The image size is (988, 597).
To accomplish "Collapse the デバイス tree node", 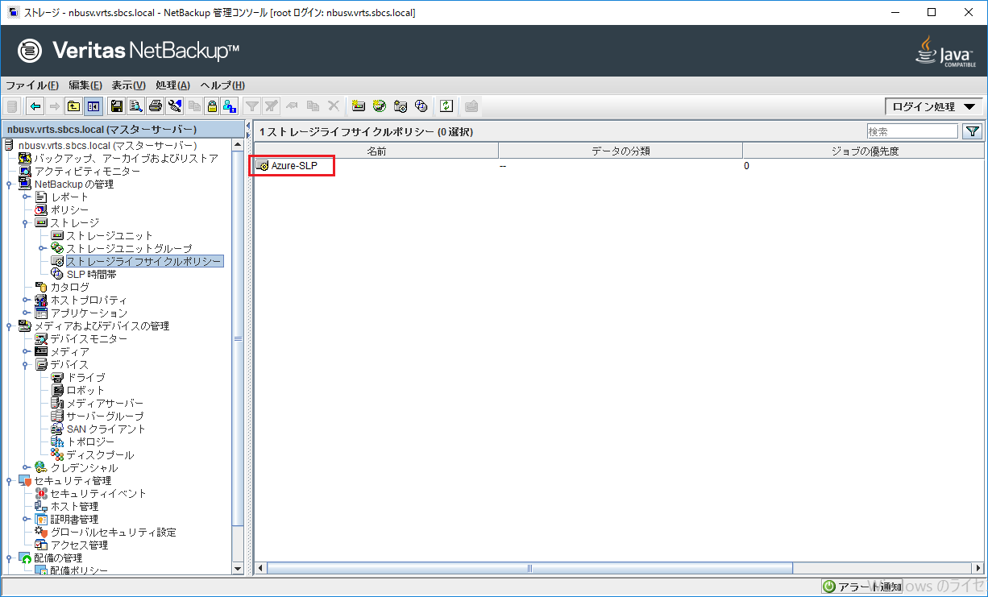I will click(26, 365).
